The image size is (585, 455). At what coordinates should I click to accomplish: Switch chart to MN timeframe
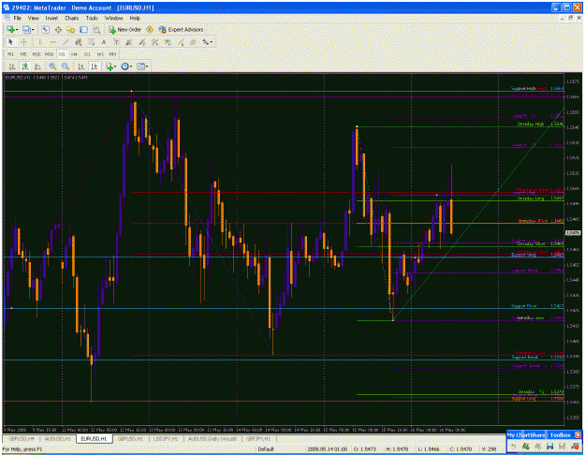(x=112, y=54)
